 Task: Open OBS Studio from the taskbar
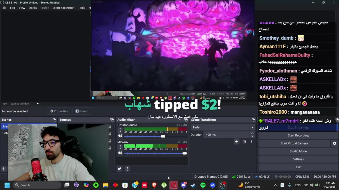222,185
